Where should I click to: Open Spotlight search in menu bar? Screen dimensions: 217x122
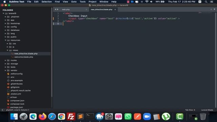(206, 2)
